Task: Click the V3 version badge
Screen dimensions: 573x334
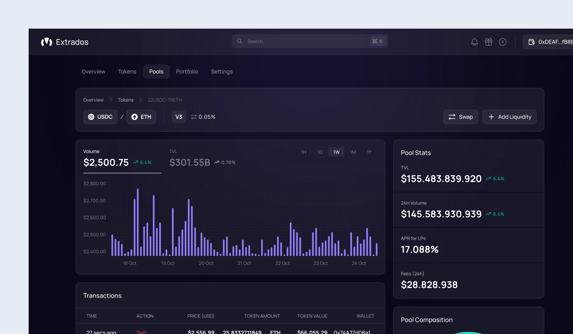Action: click(x=179, y=117)
